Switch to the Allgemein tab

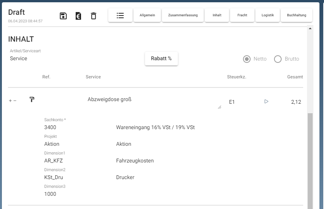click(x=147, y=15)
